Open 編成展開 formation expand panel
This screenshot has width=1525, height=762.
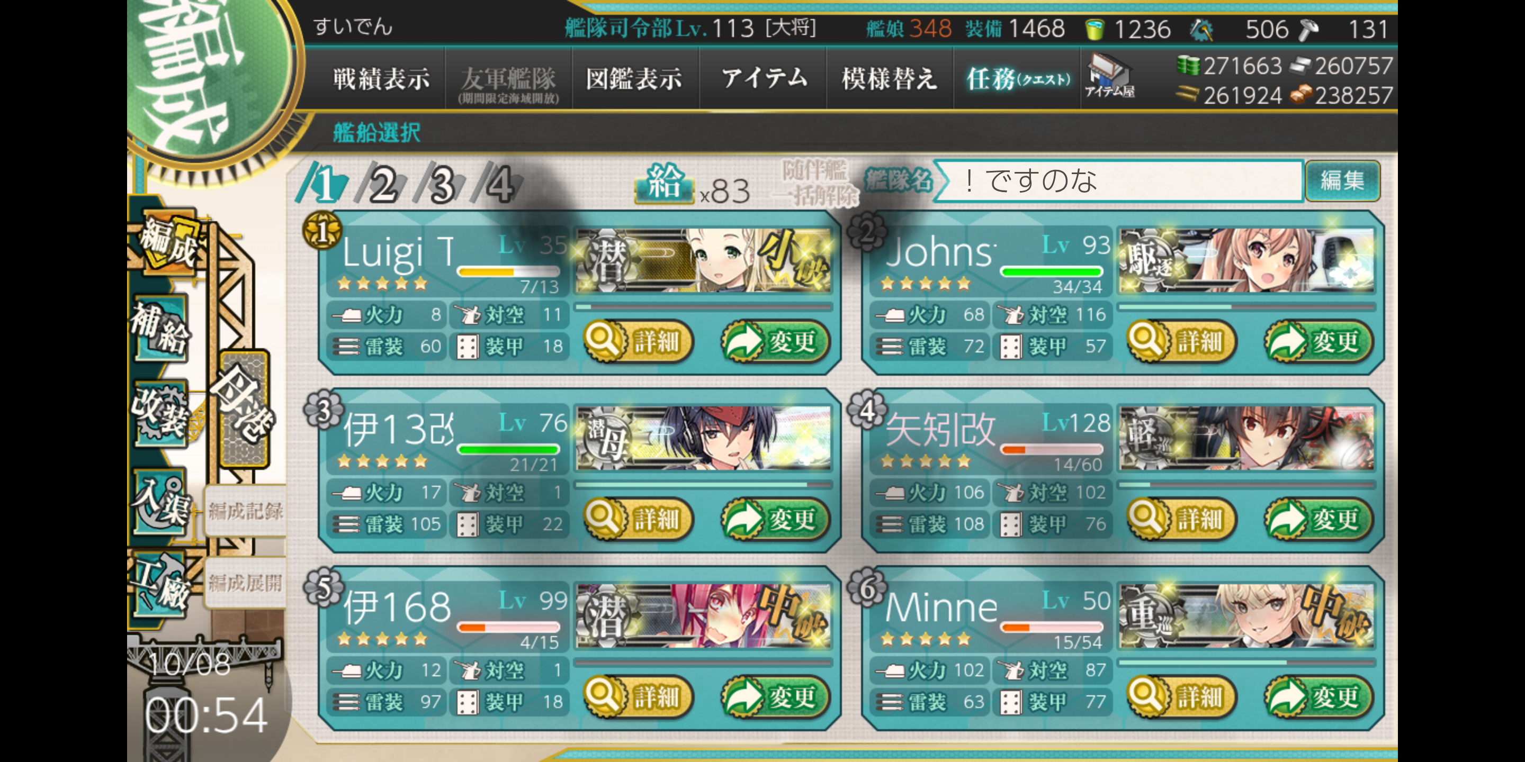tap(245, 583)
